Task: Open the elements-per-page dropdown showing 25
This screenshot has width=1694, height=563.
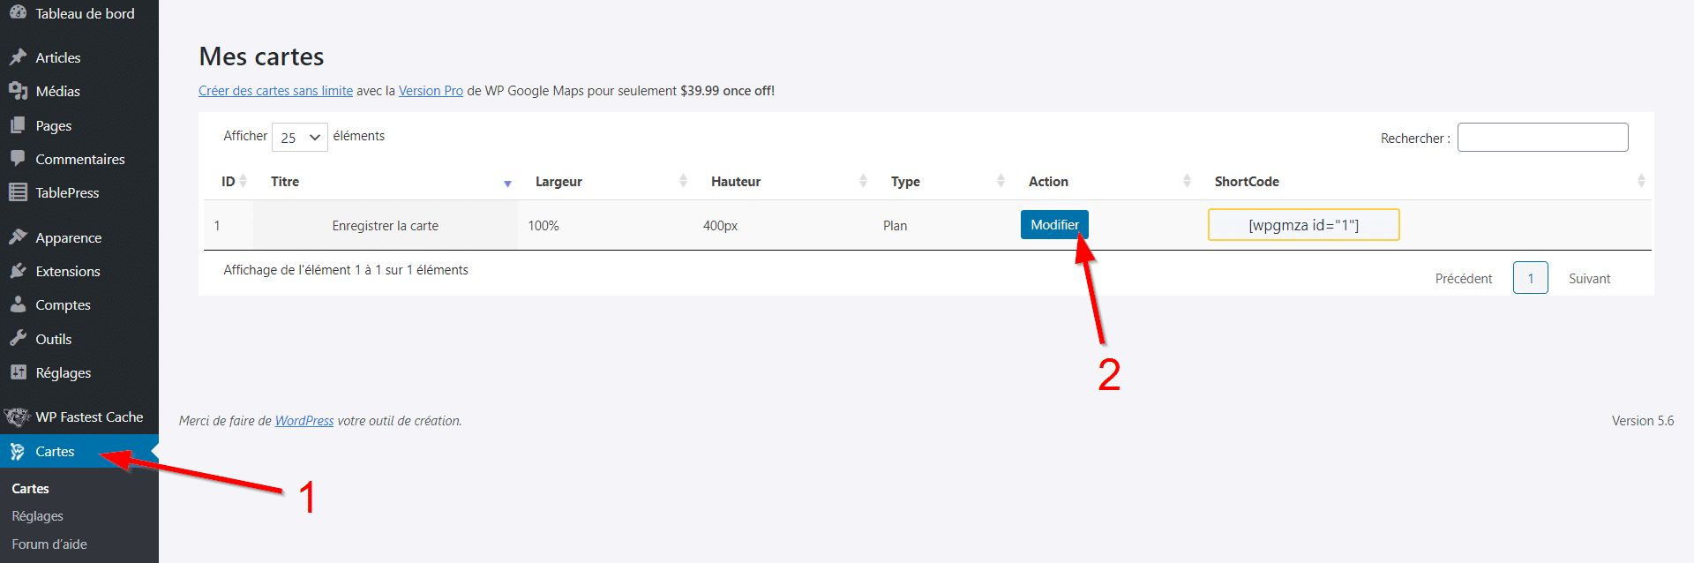Action: [x=300, y=138]
